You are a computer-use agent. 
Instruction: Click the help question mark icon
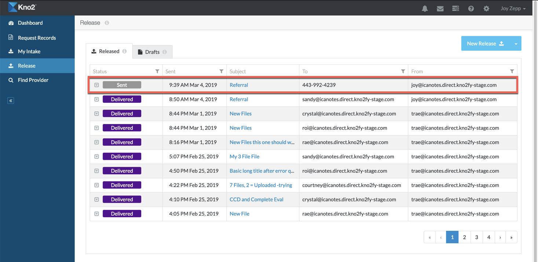tap(471, 8)
